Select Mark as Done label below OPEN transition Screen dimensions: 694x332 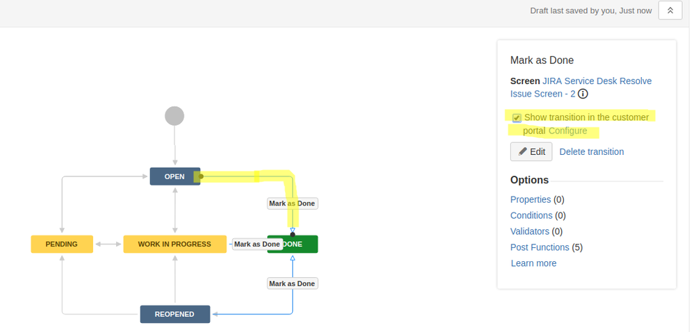pos(292,204)
